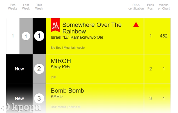
Task: Click the rank 3 circle for Bomb Bomb
Action: pyautogui.click(x=39, y=98)
